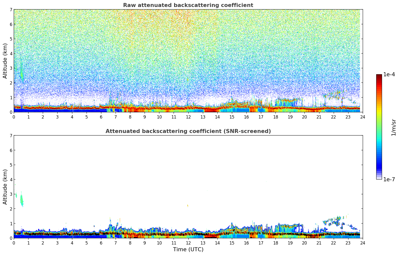Click green cloud patch near 2.5 km, bottom panel

pos(22,200)
